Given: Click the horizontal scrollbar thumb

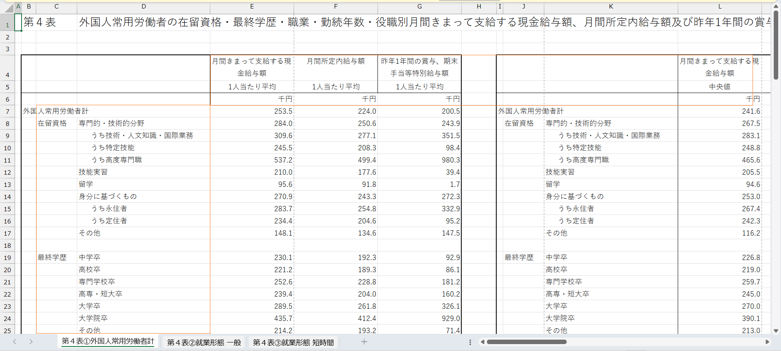Looking at the screenshot, I should coord(526,342).
